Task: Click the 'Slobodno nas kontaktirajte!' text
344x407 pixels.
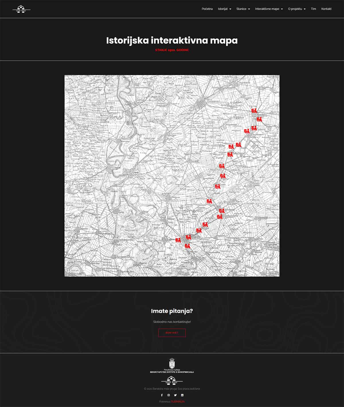Action: 172,322
